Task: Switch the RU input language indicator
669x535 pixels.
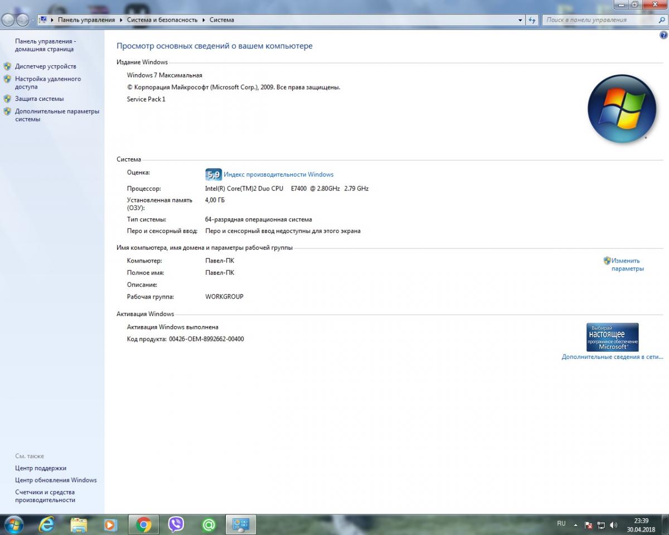Action: (x=561, y=523)
